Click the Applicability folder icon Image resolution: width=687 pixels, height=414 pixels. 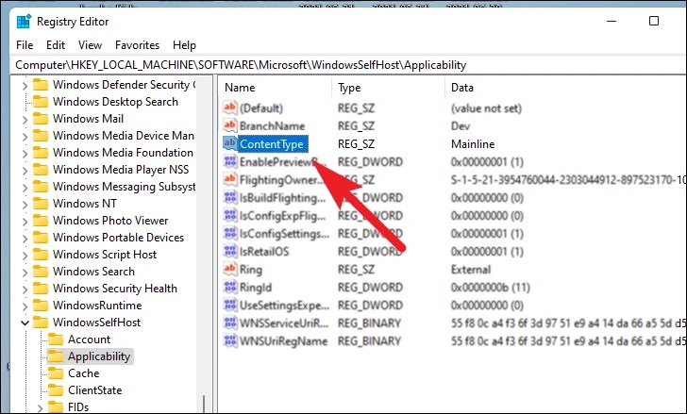click(55, 356)
